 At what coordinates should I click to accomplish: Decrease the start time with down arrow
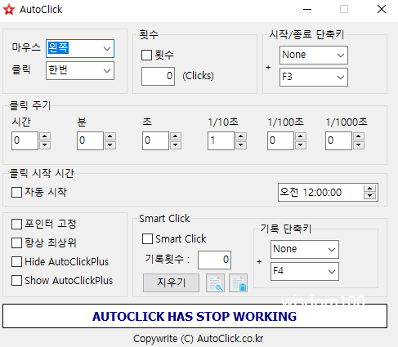coord(370,196)
